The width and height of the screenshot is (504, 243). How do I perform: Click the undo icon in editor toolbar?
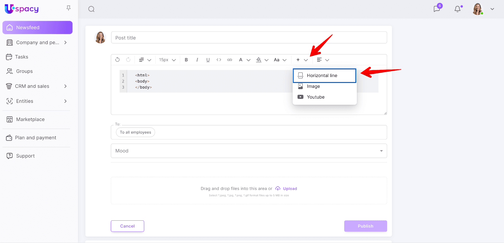point(117,60)
